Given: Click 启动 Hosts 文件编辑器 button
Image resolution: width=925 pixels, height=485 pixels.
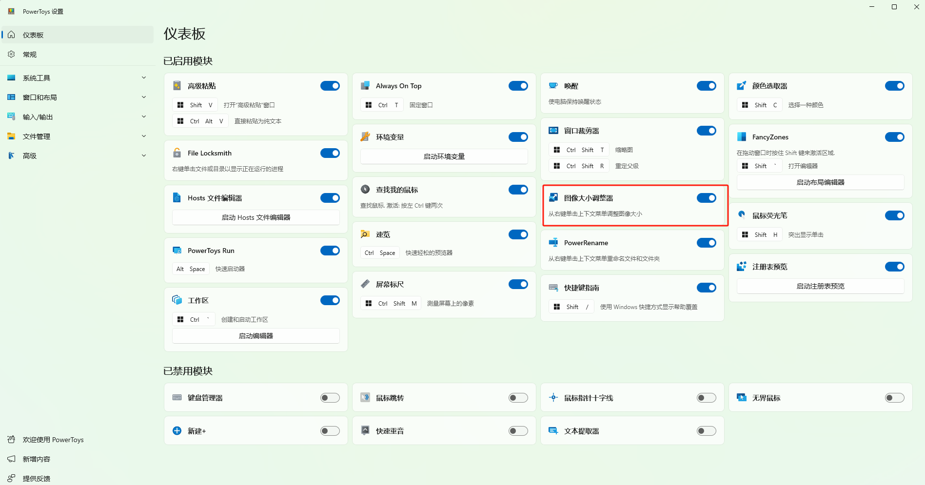Looking at the screenshot, I should (256, 217).
